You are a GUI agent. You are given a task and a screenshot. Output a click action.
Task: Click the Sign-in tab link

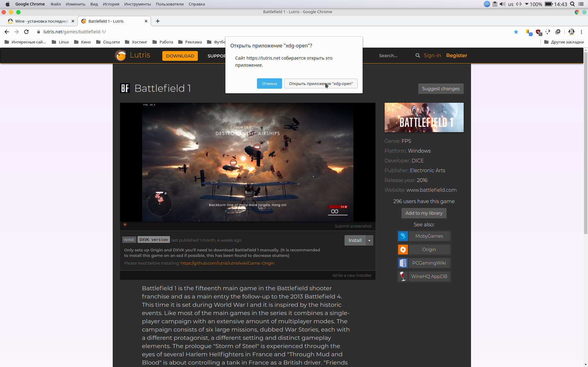coord(432,55)
